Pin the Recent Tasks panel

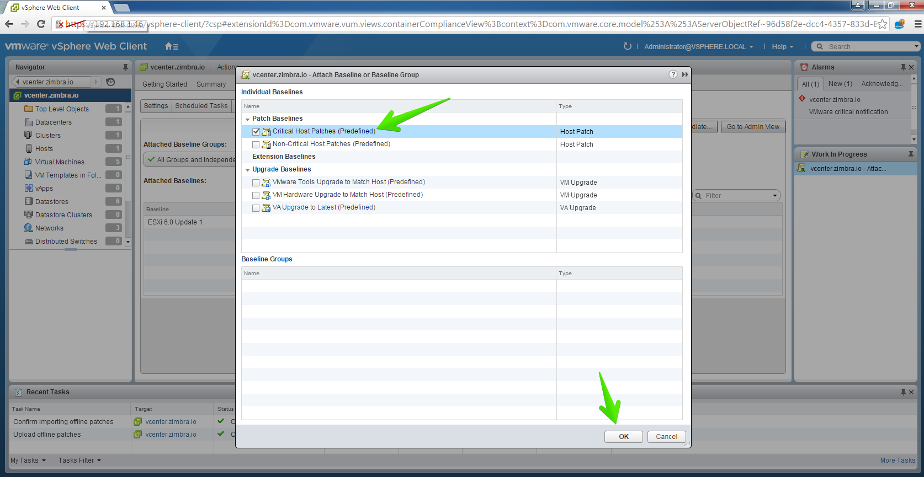pos(903,392)
